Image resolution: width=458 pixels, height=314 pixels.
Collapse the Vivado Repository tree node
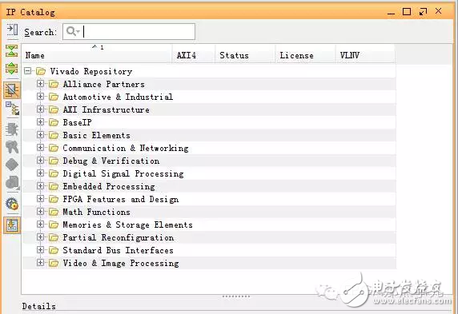(28, 71)
